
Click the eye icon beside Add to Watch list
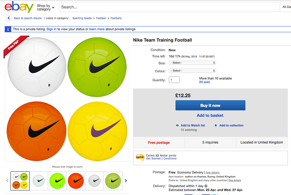(x=178, y=125)
